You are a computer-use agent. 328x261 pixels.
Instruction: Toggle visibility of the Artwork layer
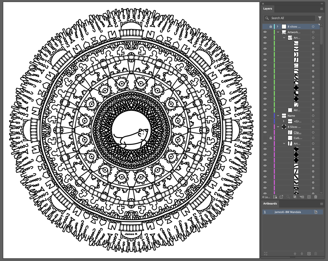(x=265, y=32)
